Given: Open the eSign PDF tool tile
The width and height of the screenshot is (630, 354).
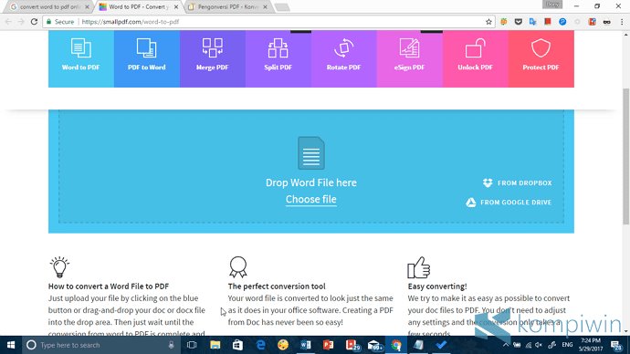Looking at the screenshot, I should click(x=409, y=58).
